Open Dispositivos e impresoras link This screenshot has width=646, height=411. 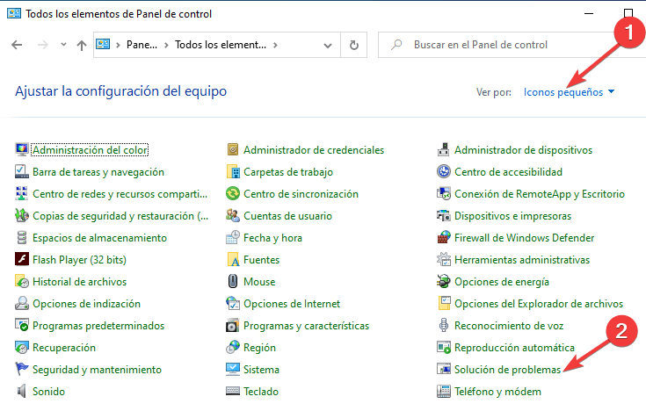pyautogui.click(x=512, y=216)
